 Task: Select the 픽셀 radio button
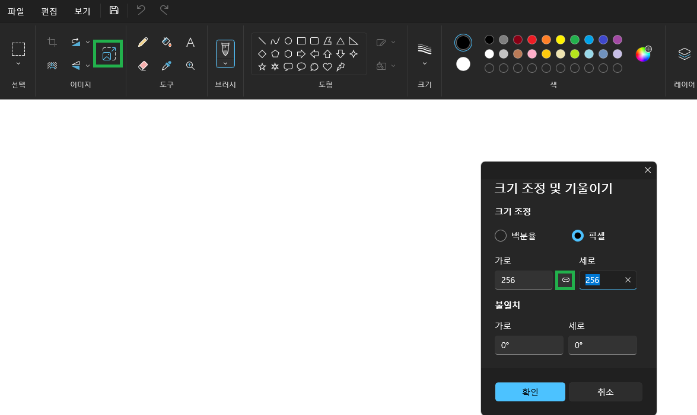point(577,236)
